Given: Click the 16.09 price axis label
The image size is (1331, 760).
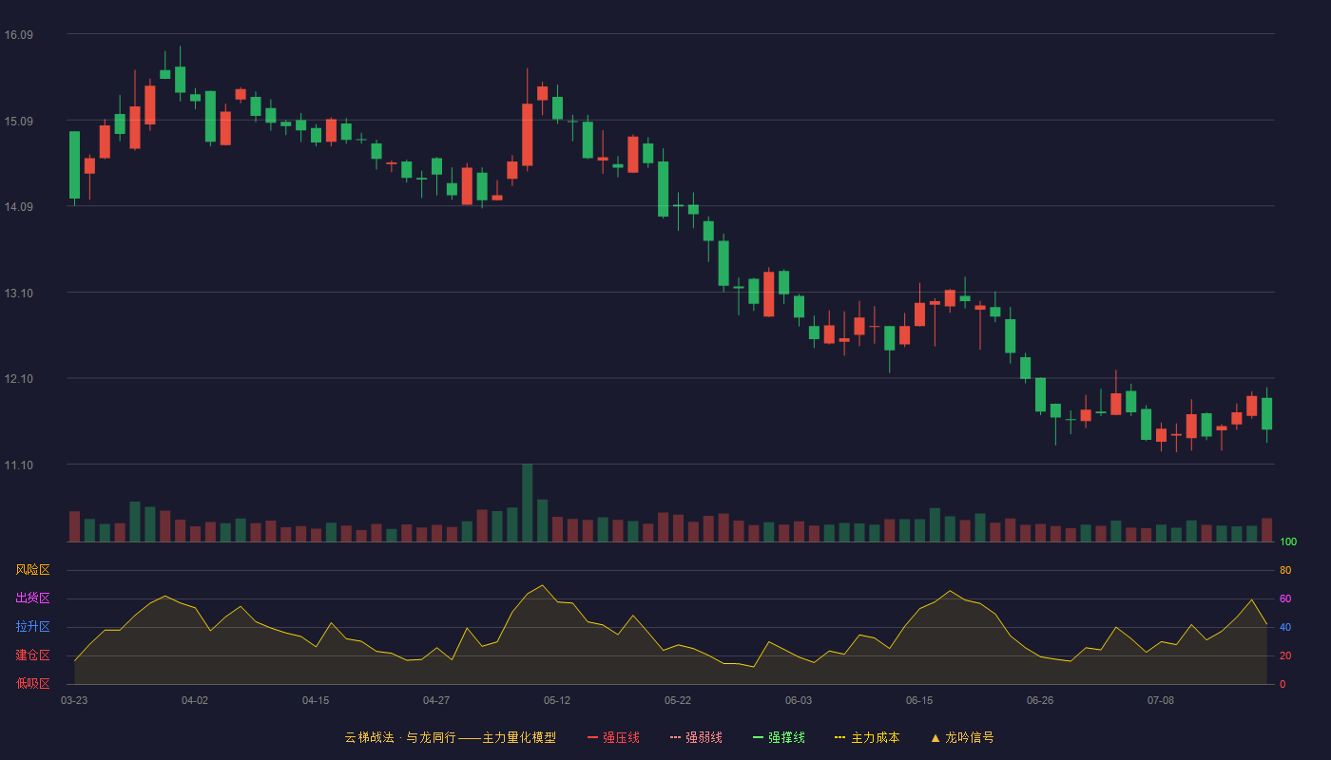Looking at the screenshot, I should [19, 35].
